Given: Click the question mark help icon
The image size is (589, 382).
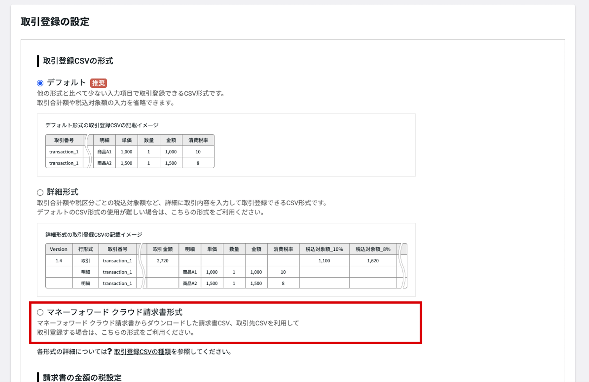Looking at the screenshot, I should (x=110, y=351).
